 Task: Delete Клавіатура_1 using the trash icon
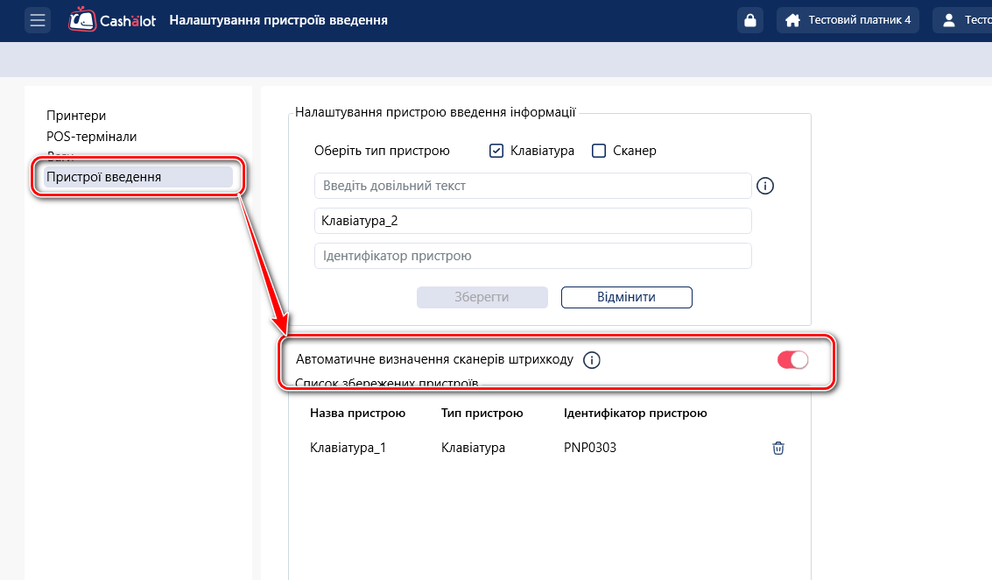click(777, 448)
